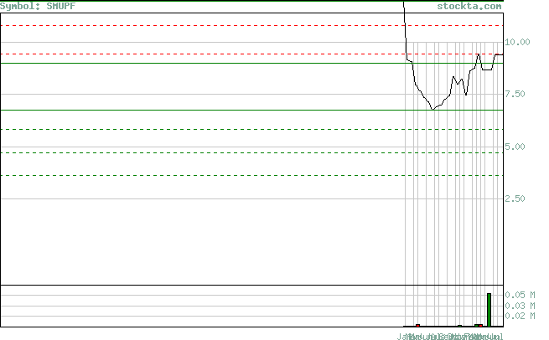Screen dimensions: 549x340
Task: Click the 0.03 M volume axis label
Action: pos(520,306)
